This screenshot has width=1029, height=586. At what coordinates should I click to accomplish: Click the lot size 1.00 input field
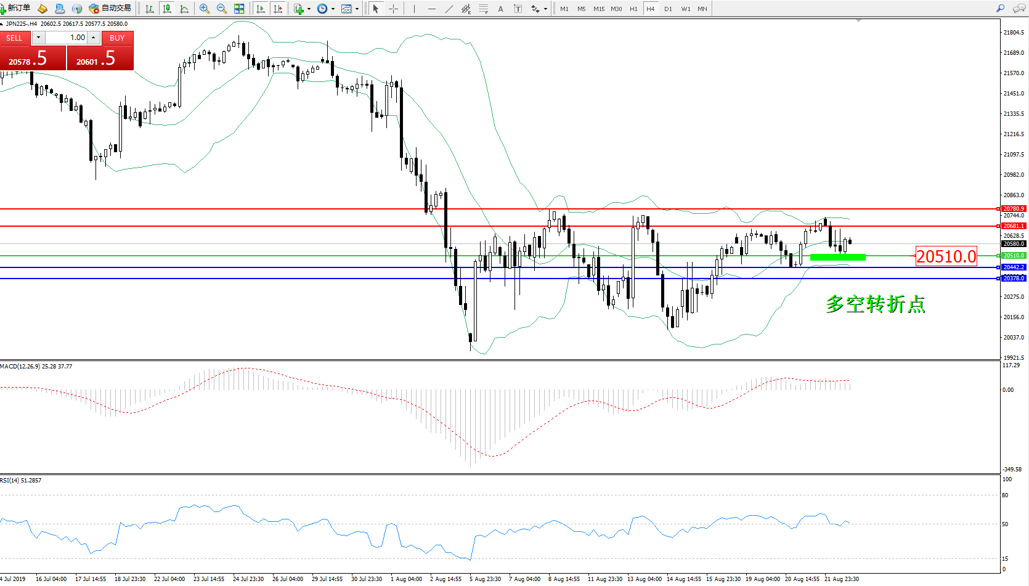pyautogui.click(x=67, y=38)
